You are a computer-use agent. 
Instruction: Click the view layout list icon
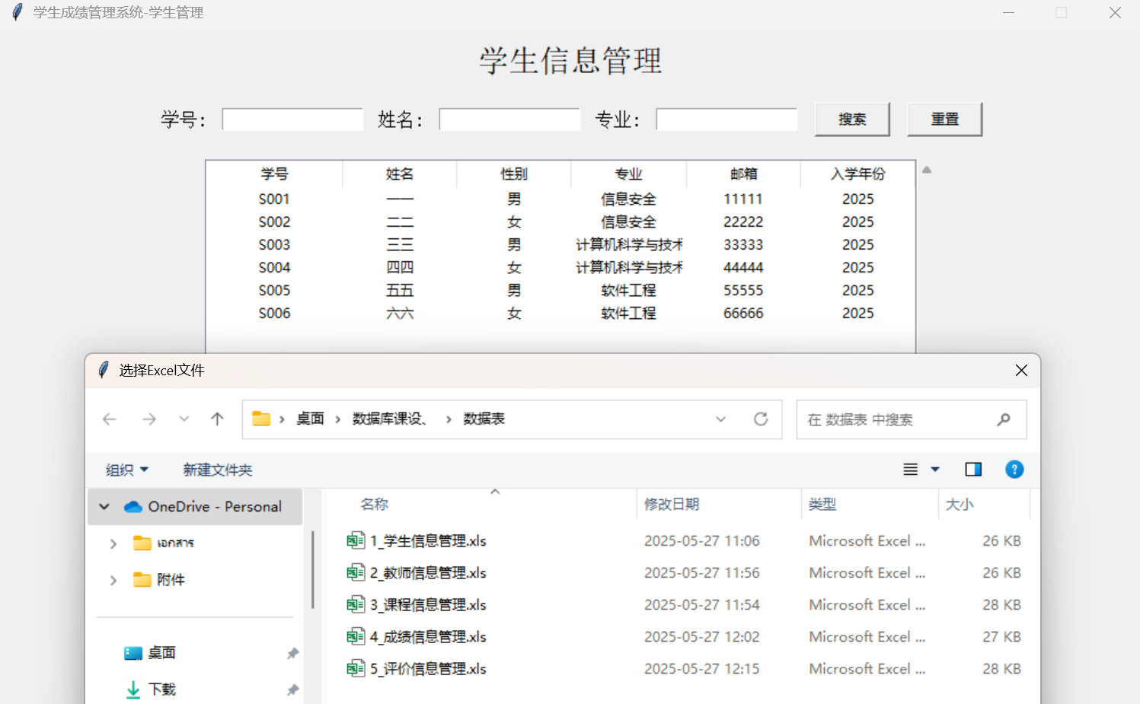(x=910, y=470)
